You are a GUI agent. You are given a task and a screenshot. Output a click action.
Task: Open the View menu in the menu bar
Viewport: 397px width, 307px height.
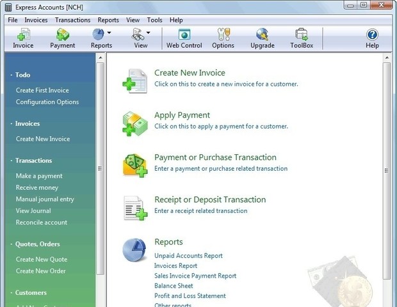click(133, 20)
